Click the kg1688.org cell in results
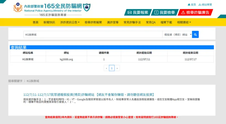Screen dimensions: 226x124 click(66, 59)
